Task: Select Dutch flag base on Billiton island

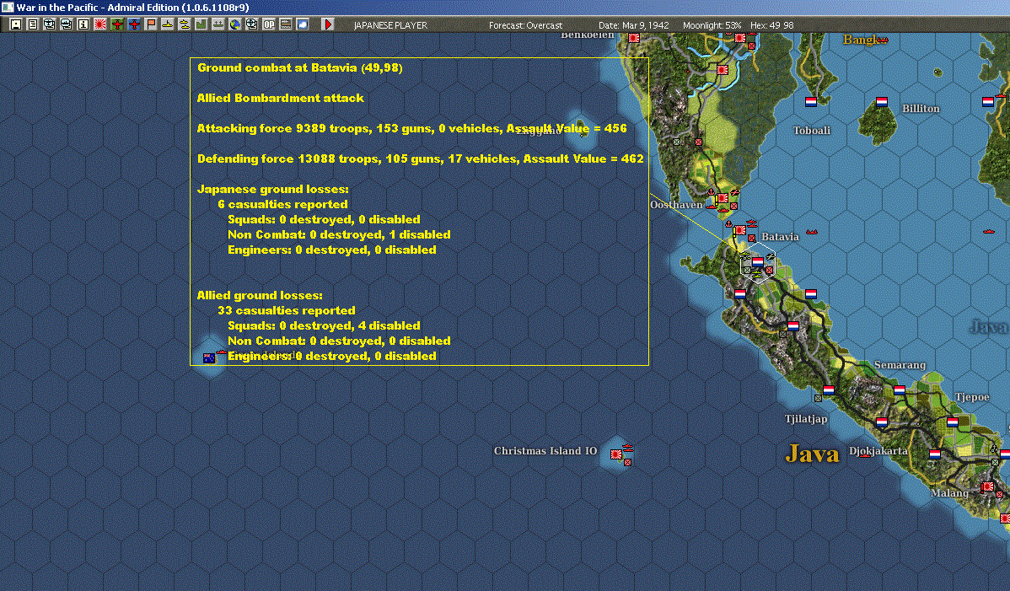Action: (882, 101)
